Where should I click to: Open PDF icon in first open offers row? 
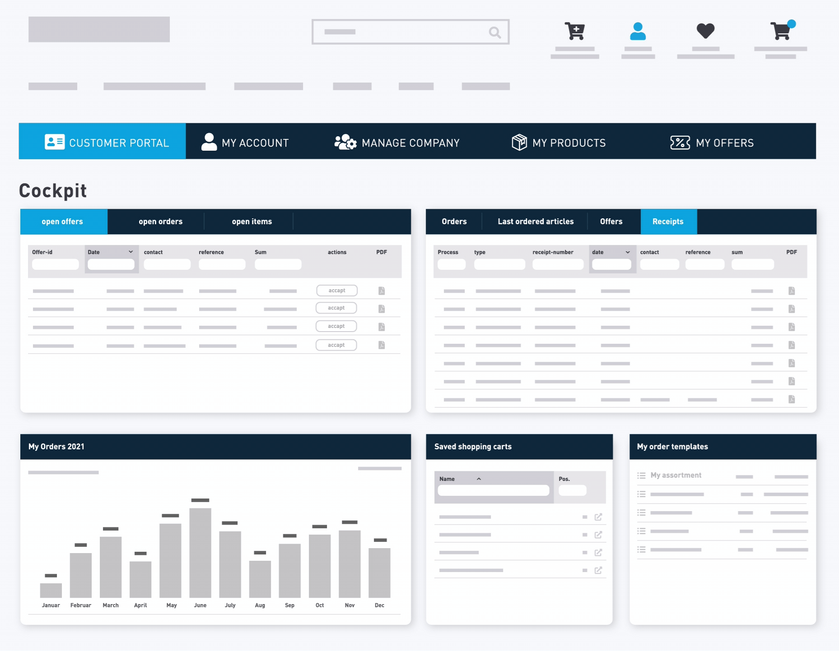[382, 291]
